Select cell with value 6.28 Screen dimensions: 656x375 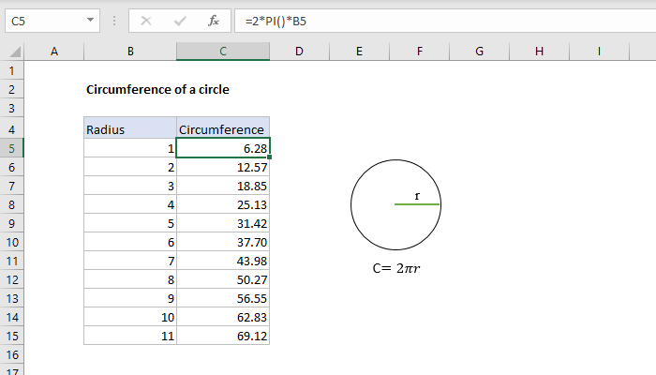(223, 148)
